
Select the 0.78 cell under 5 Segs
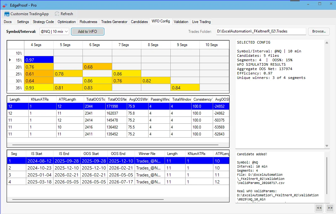(68, 74)
